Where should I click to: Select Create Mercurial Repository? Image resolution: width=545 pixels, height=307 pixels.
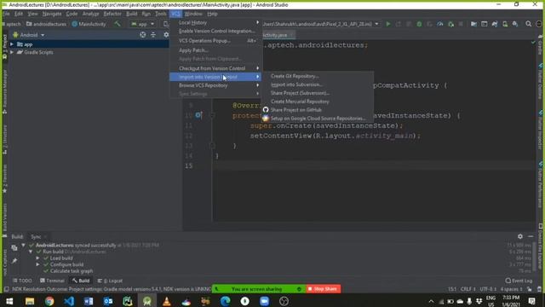[318, 101]
